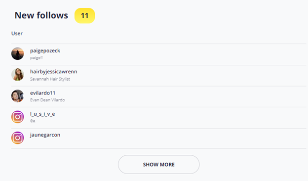Select the hairbyjessicawrenn follower row

point(159,76)
